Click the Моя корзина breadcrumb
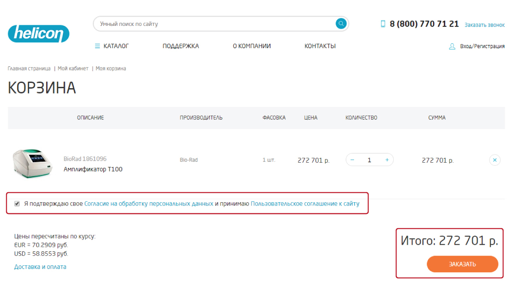525x303 pixels. click(x=111, y=68)
